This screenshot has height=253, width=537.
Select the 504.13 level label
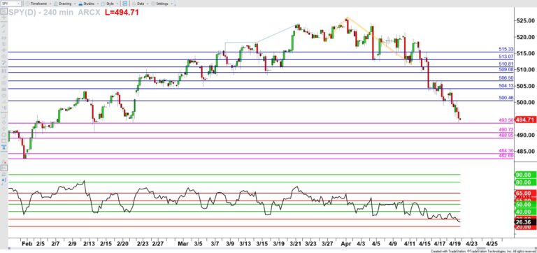506,86
